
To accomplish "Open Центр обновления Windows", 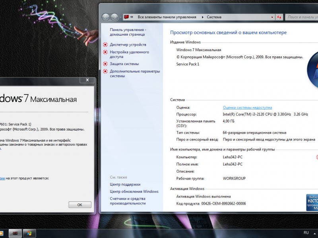I will (134, 192).
